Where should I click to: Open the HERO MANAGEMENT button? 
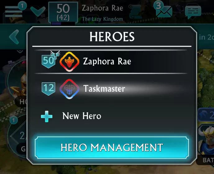pyautogui.click(x=112, y=148)
